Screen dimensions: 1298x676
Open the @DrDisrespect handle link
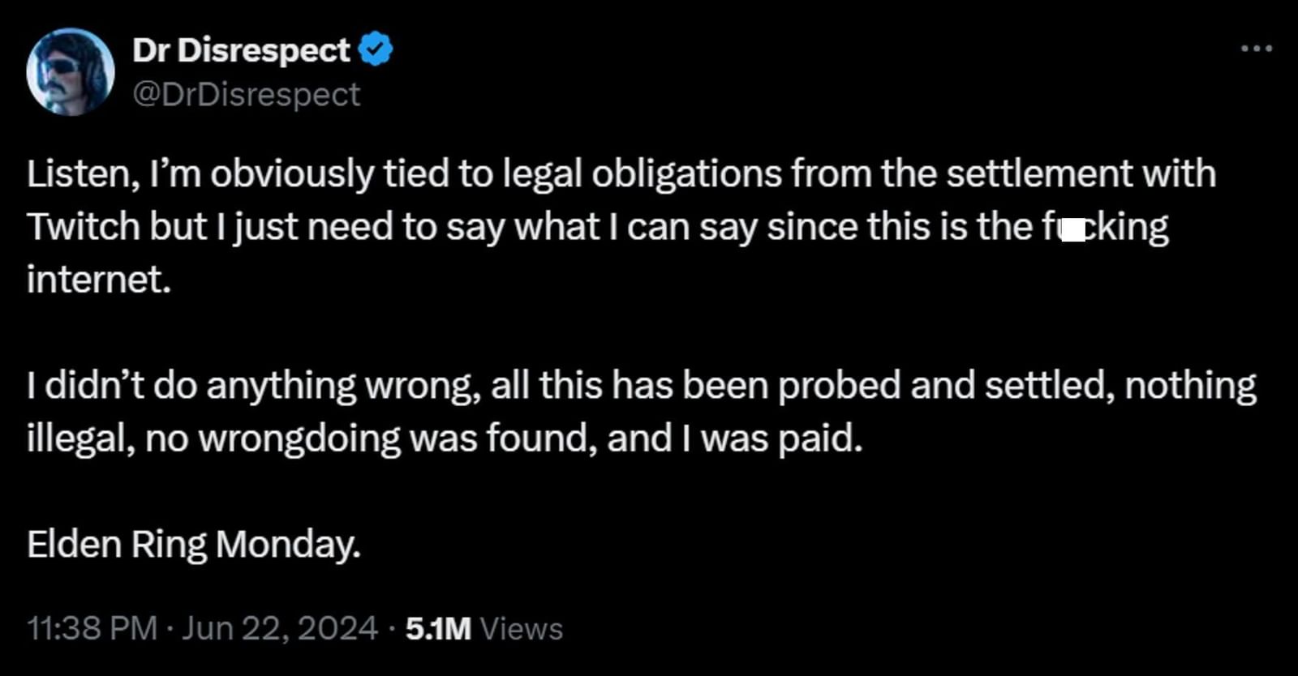click(x=246, y=95)
